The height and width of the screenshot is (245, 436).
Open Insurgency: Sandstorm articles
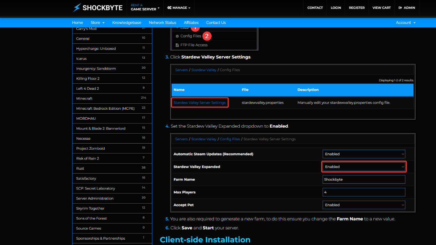(x=112, y=69)
